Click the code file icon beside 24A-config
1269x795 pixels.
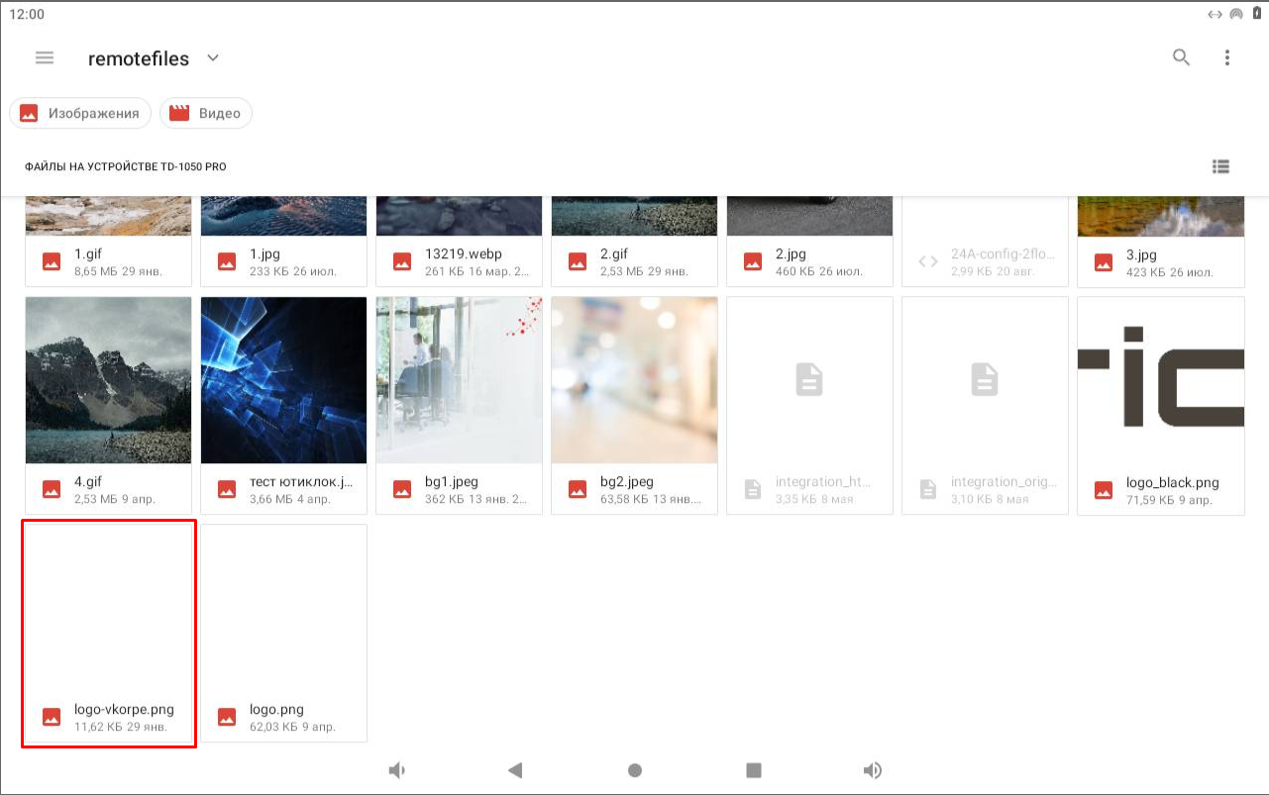tap(928, 261)
